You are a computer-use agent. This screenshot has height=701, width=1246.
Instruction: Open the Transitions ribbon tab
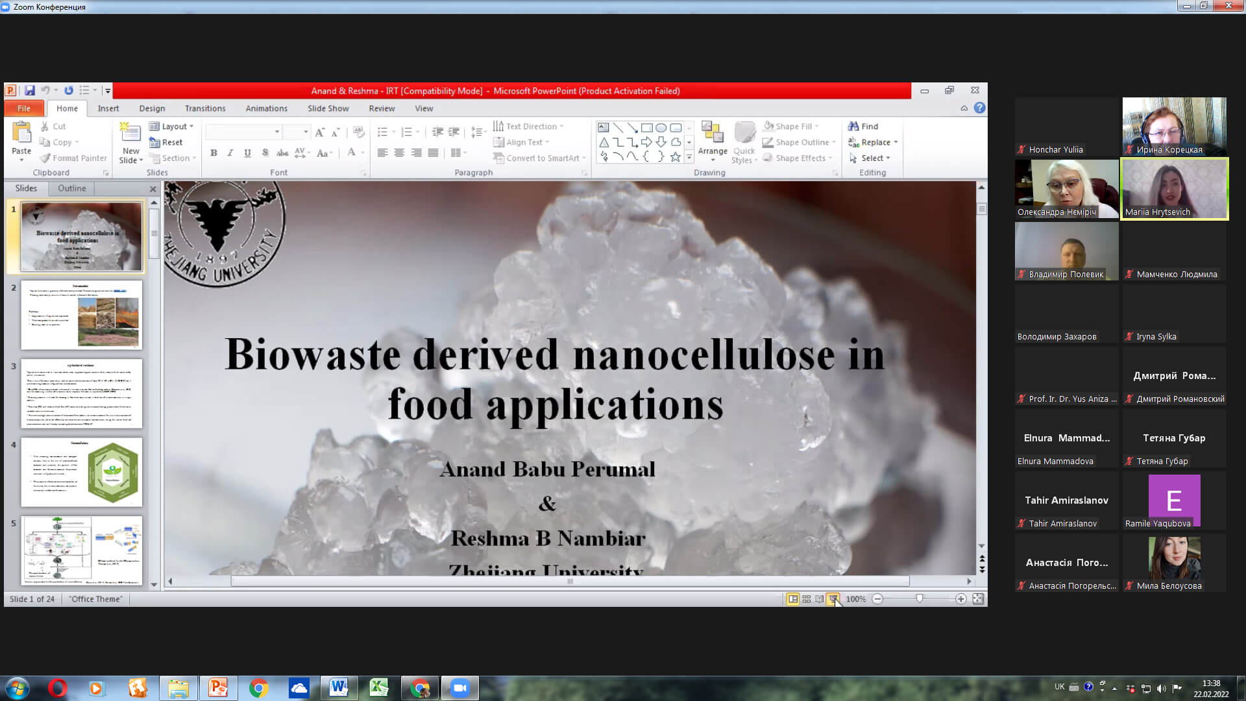tap(205, 108)
